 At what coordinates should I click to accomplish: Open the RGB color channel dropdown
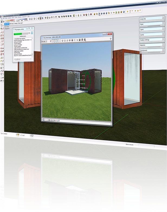coord(44,41)
